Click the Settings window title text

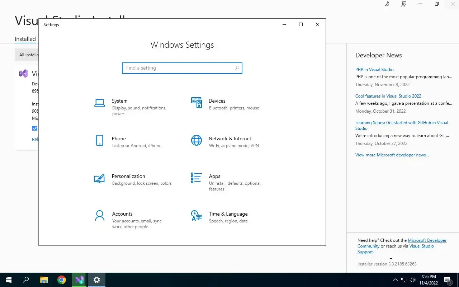coord(51,25)
